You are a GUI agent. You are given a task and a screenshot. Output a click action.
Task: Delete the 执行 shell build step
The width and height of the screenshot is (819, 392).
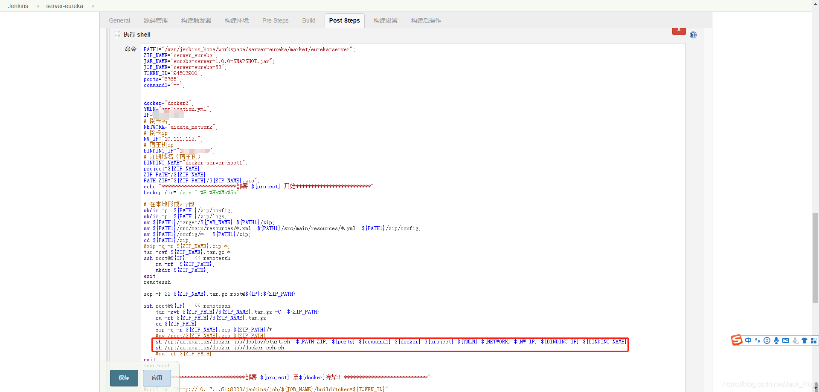click(x=679, y=30)
